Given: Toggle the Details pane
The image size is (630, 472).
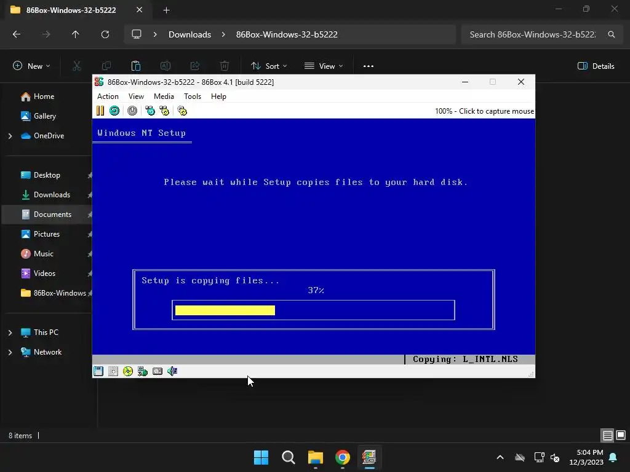Looking at the screenshot, I should point(596,66).
